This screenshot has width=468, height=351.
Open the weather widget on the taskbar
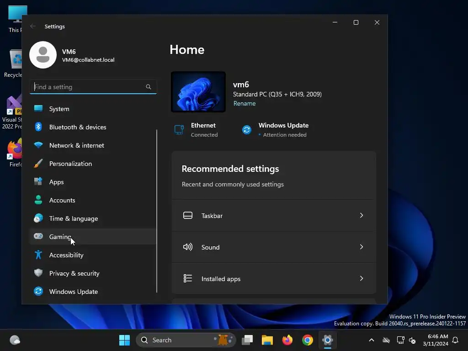pyautogui.click(x=15, y=340)
